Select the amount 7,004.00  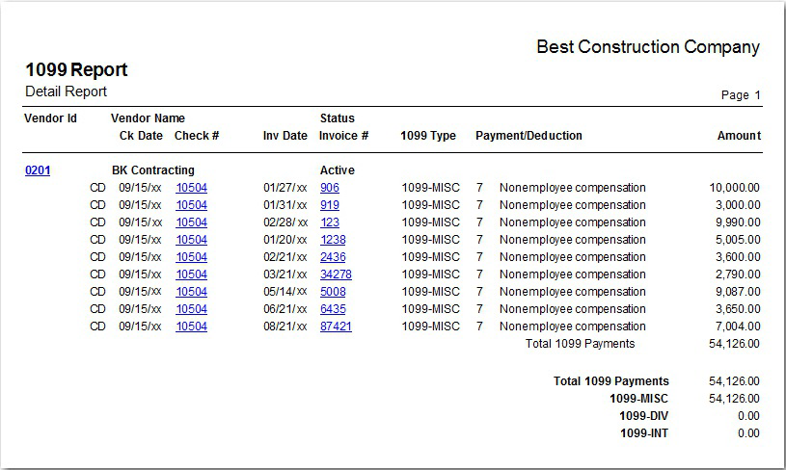(x=738, y=326)
